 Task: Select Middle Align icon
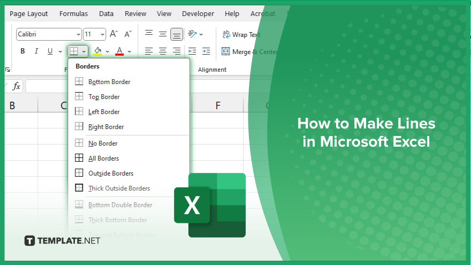(163, 34)
